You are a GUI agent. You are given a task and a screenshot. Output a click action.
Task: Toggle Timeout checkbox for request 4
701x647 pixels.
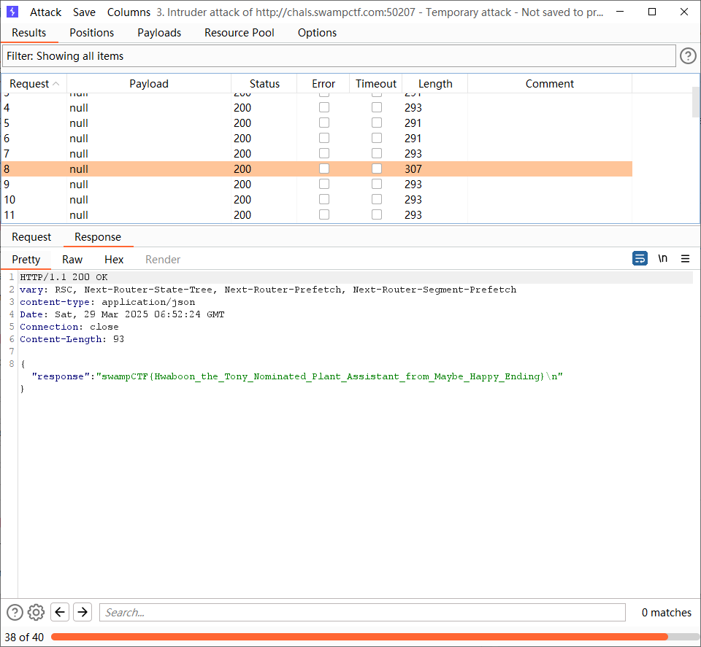376,107
